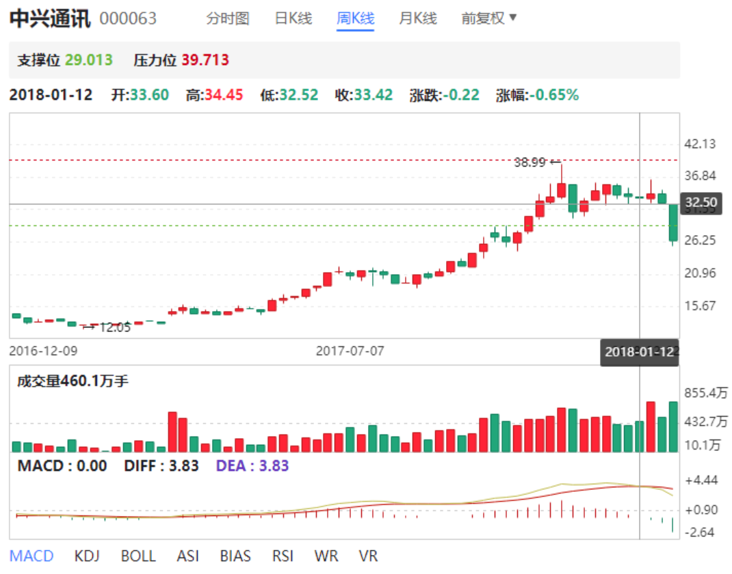732x574 pixels.
Task: Click the 中兴通讯 stock name
Action: click(x=49, y=18)
